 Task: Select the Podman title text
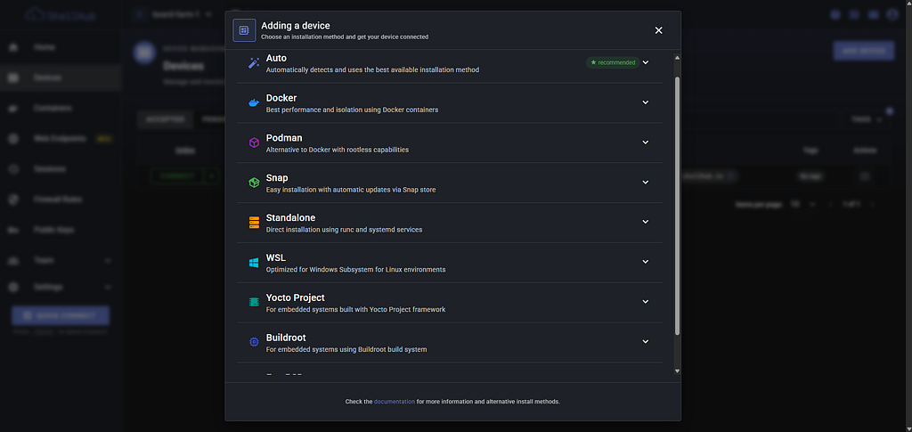point(284,138)
